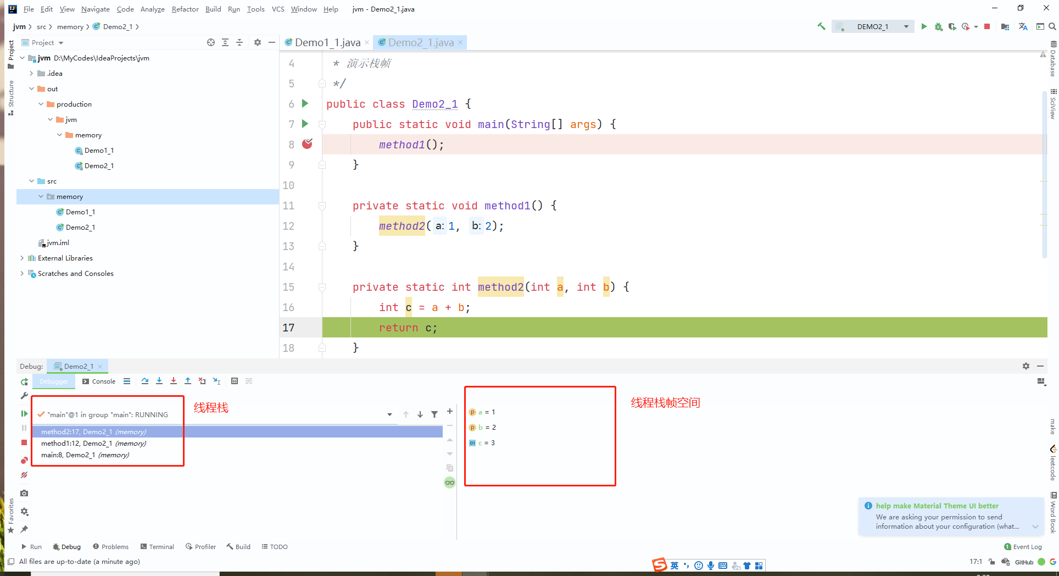Click Collapse All icon in Project panel

pyautogui.click(x=239, y=42)
